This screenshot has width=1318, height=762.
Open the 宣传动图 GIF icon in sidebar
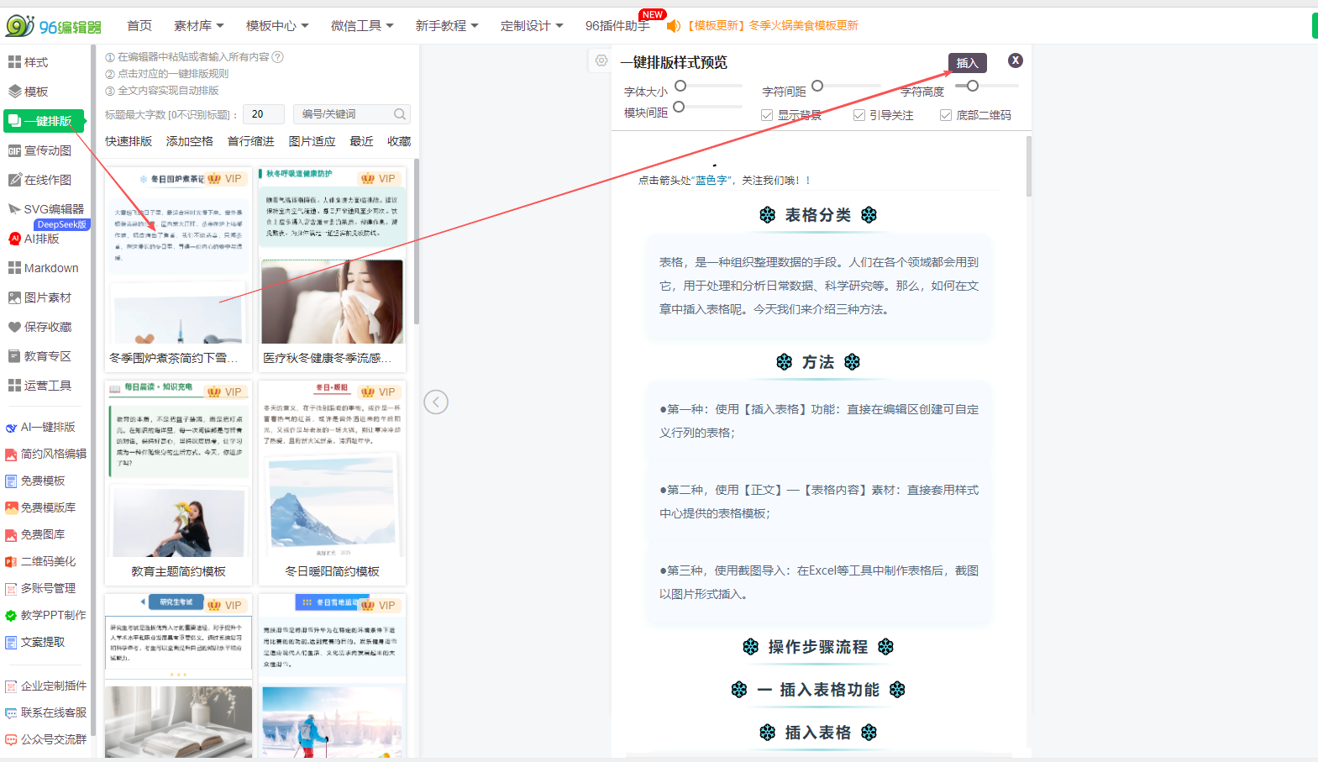point(14,151)
